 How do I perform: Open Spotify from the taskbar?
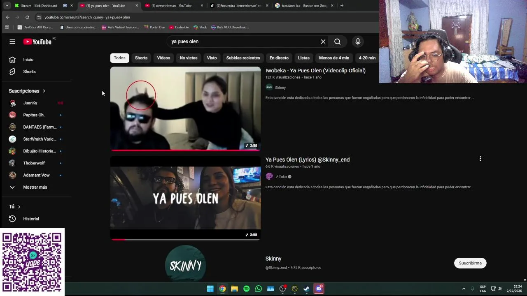point(246,289)
